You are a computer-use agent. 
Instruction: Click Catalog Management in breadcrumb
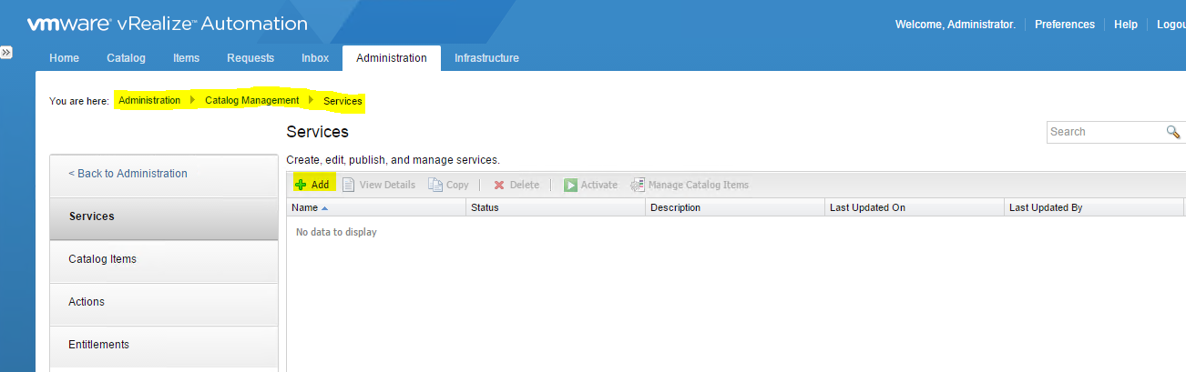(251, 100)
